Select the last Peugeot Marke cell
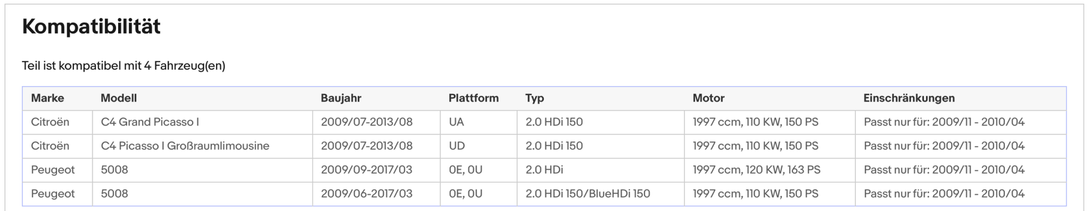Screen dimensions: 1090x211 [x=57, y=194]
